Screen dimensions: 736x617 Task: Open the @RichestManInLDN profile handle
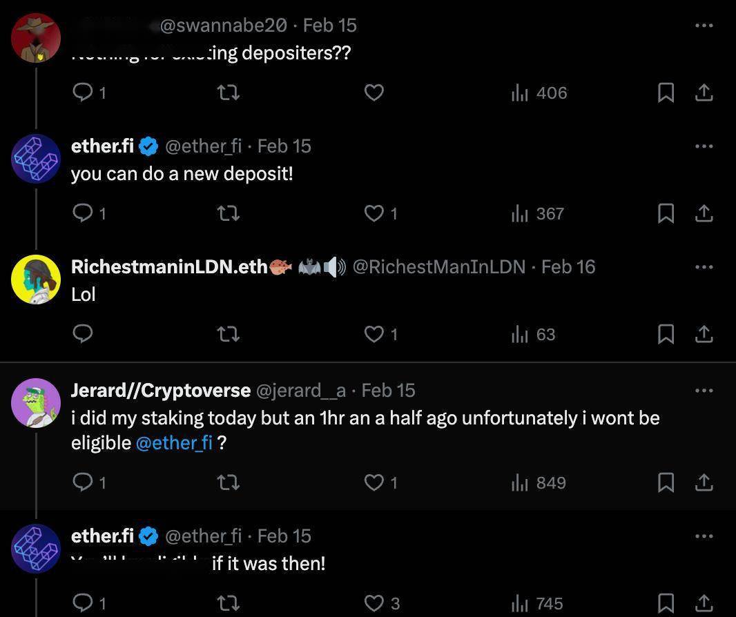pos(439,267)
